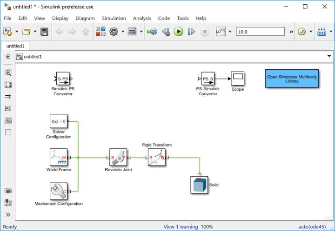The width and height of the screenshot is (335, 231).
Task: Select the Revolute Joint block
Action: coord(118,158)
